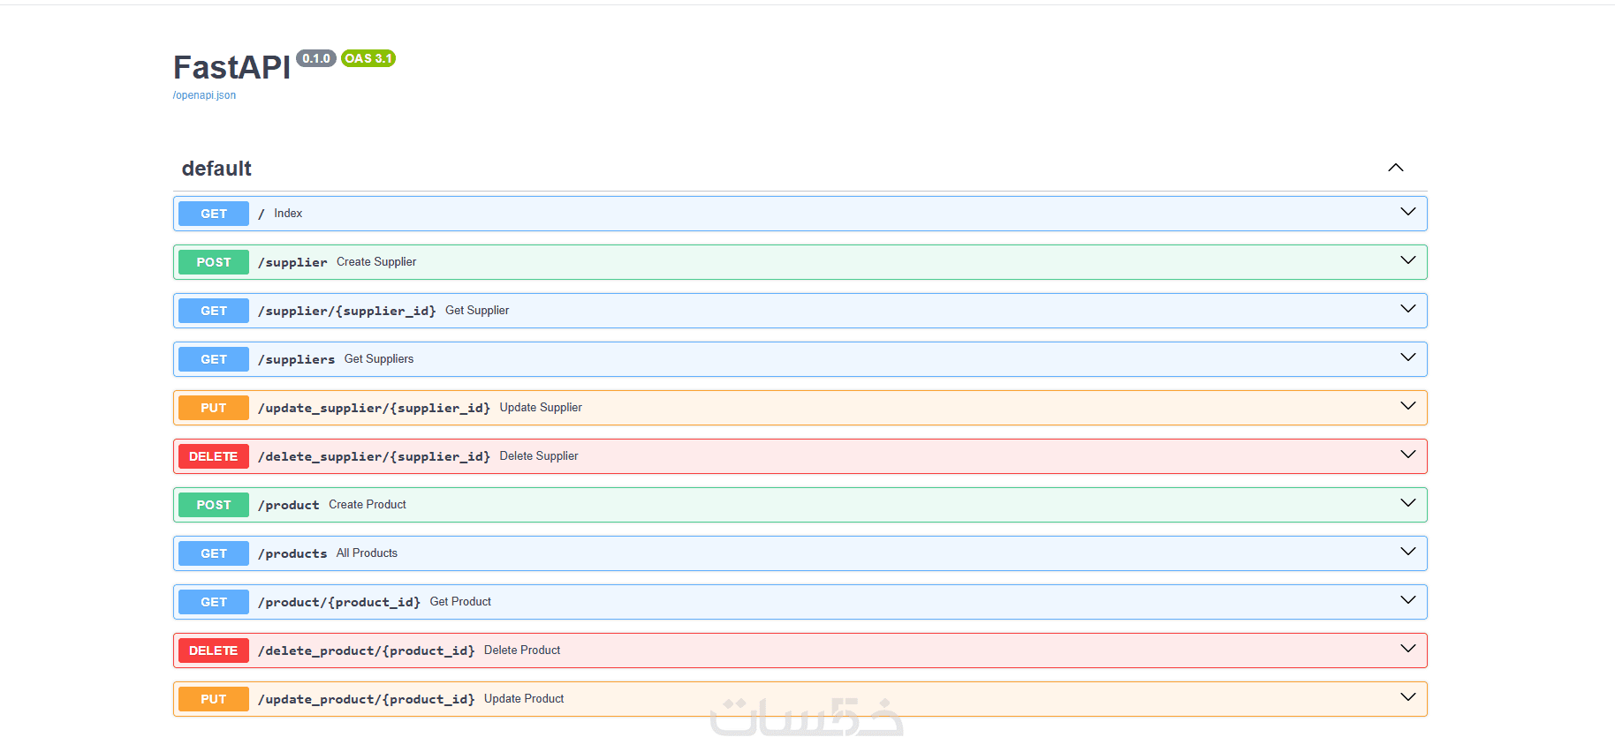Screen dimensions: 1615x752
Task: Click the Get Supplier summary text
Action: (x=477, y=311)
